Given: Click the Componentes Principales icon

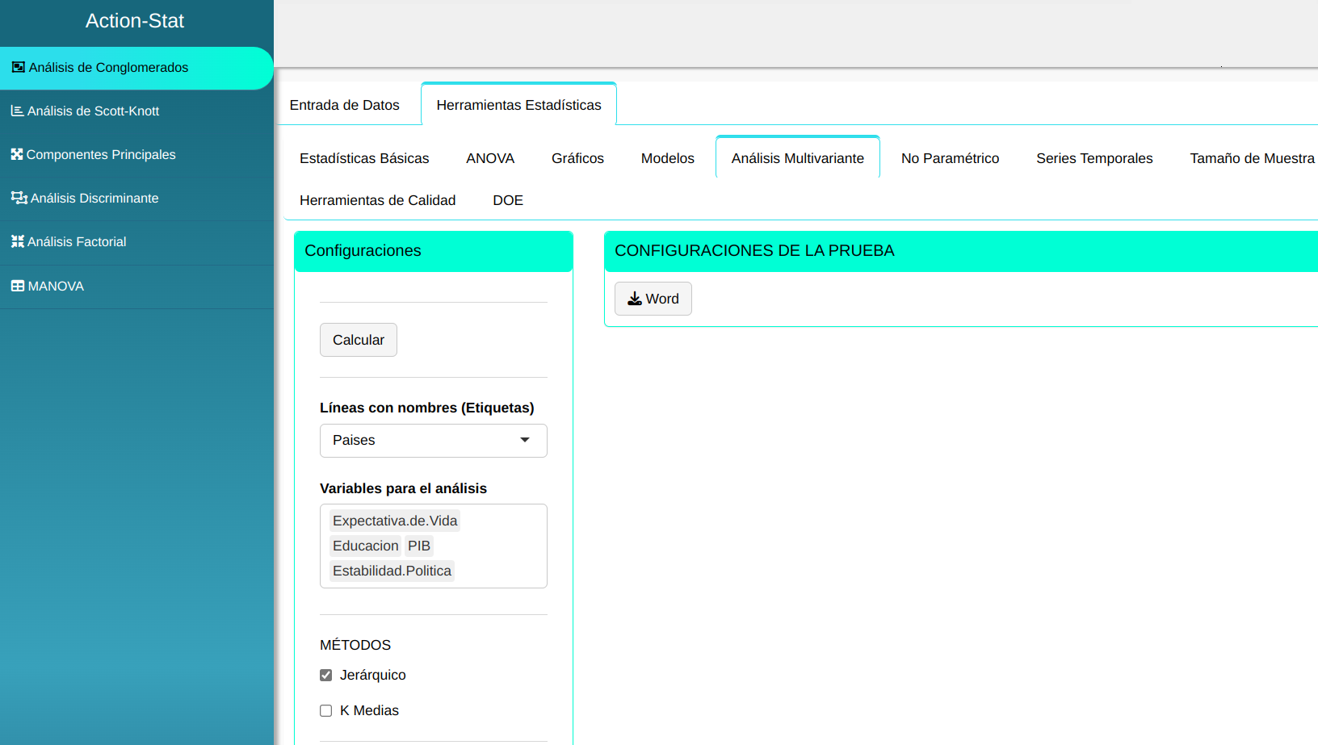Looking at the screenshot, I should point(17,154).
